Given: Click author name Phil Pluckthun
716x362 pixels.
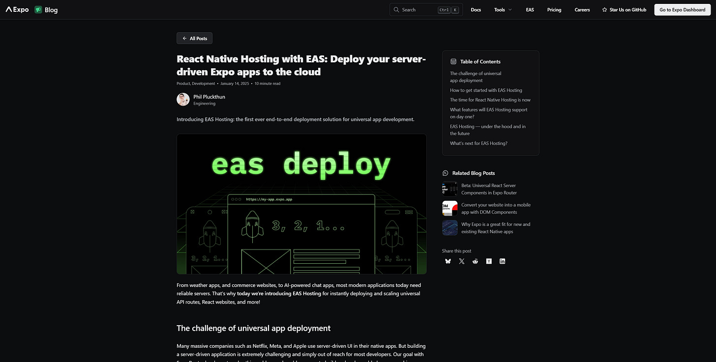Looking at the screenshot, I should click(x=209, y=97).
